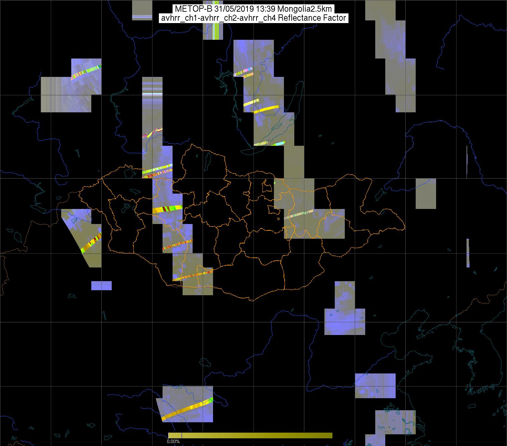Click the pale stripe in the eastern Mongolia tile
The height and width of the screenshot is (446, 507).
(x=299, y=215)
